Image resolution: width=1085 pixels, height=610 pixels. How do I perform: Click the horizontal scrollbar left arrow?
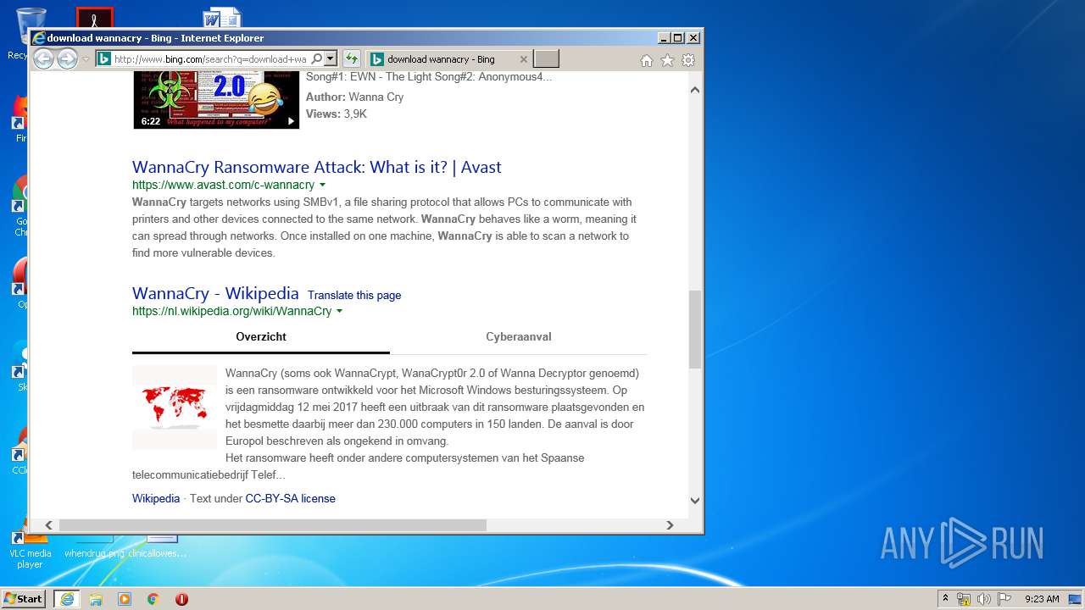click(x=48, y=525)
